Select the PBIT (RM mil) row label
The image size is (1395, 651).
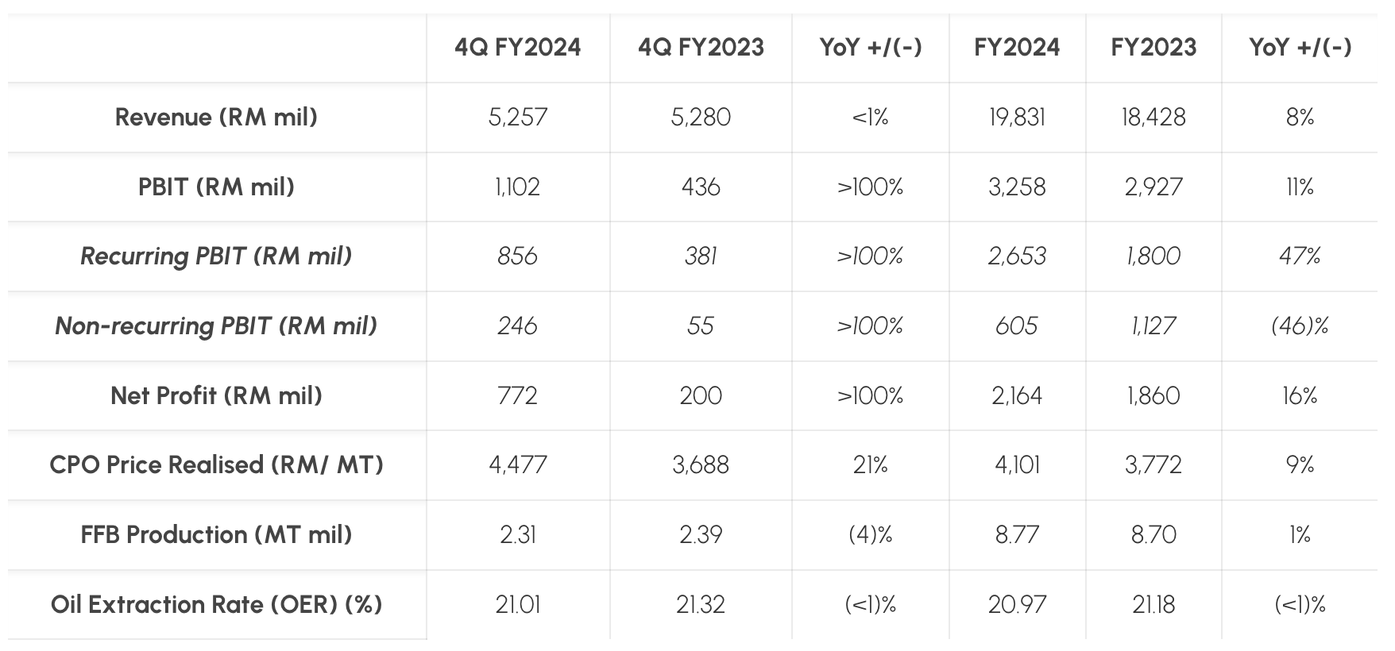click(216, 187)
